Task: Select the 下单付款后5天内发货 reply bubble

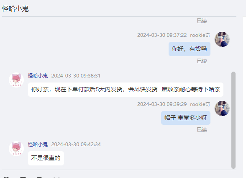Action: pyautogui.click(x=126, y=90)
